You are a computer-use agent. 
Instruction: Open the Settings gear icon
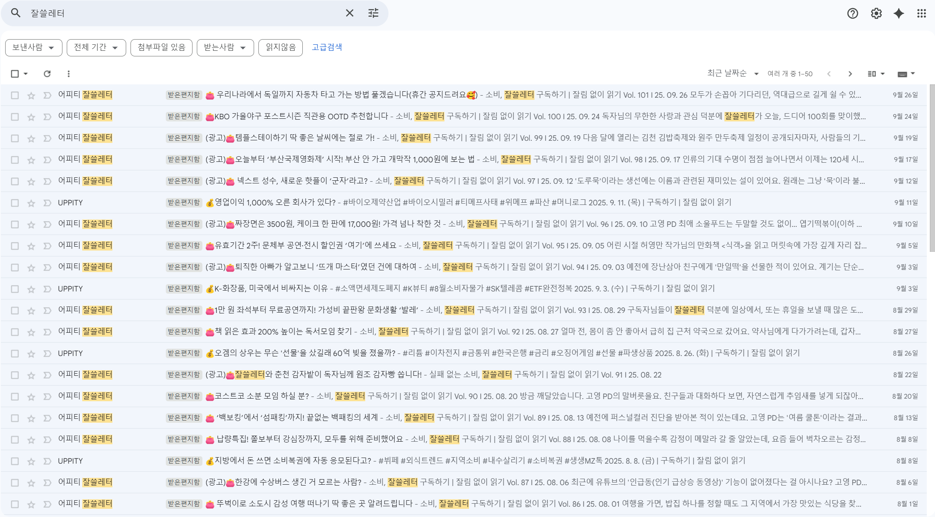876,13
